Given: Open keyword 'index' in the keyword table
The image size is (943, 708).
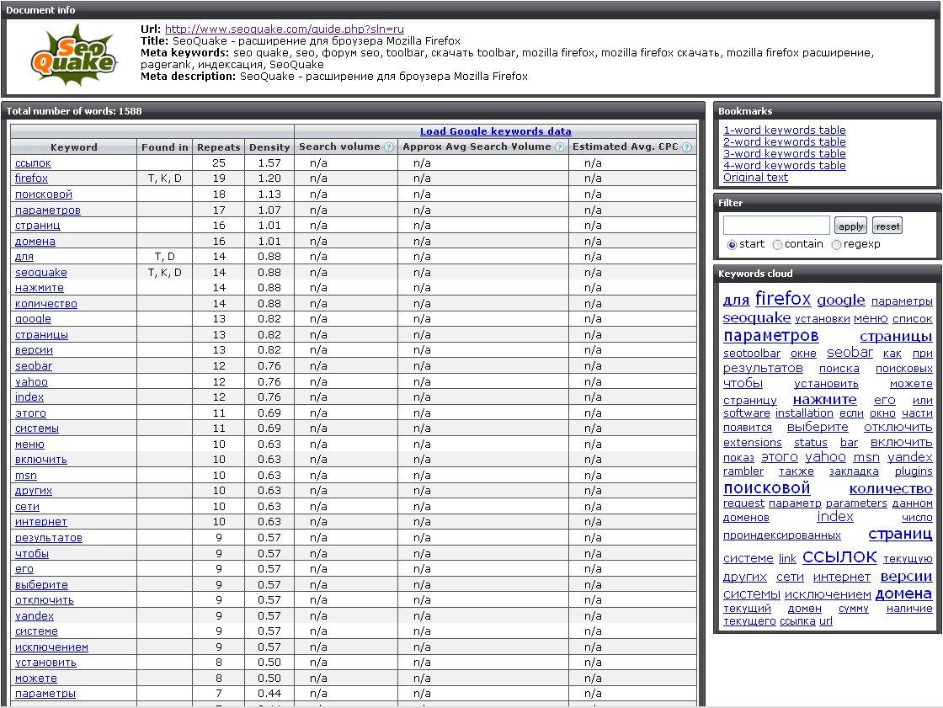Looking at the screenshot, I should tap(29, 397).
